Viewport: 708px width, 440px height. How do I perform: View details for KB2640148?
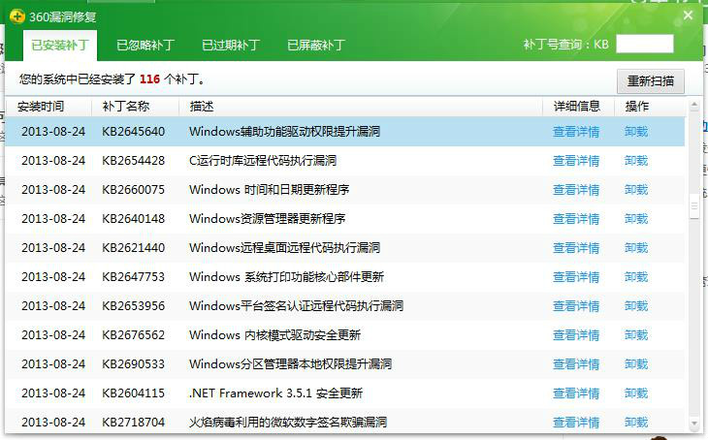(576, 219)
